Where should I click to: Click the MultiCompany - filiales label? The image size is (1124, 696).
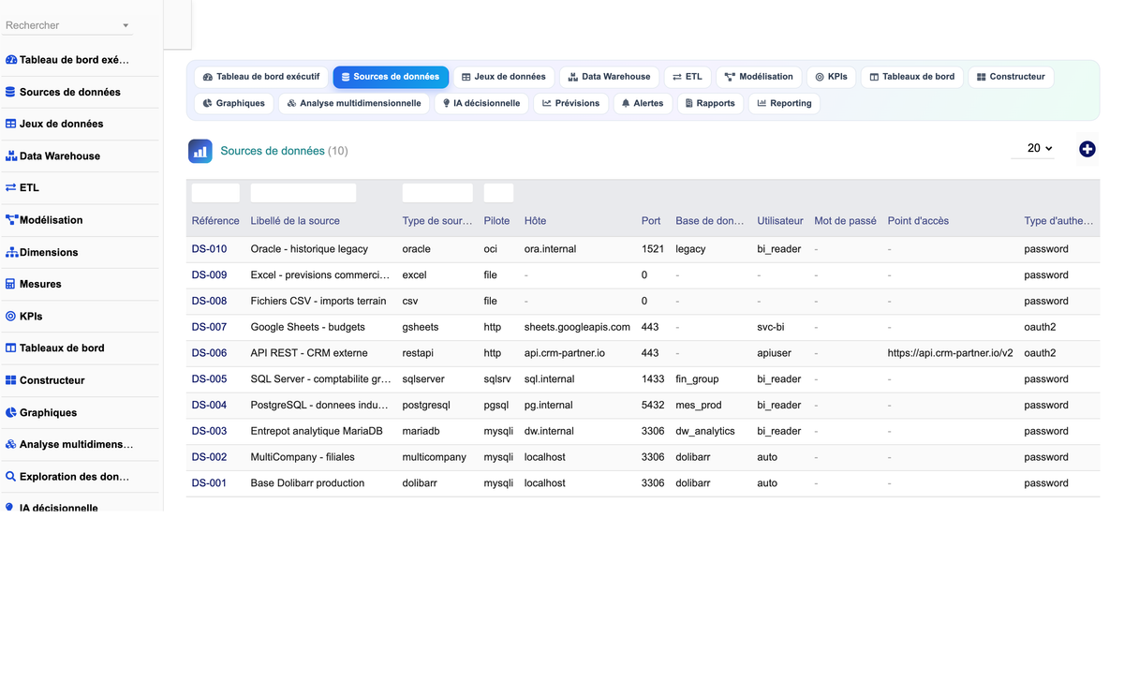click(304, 457)
